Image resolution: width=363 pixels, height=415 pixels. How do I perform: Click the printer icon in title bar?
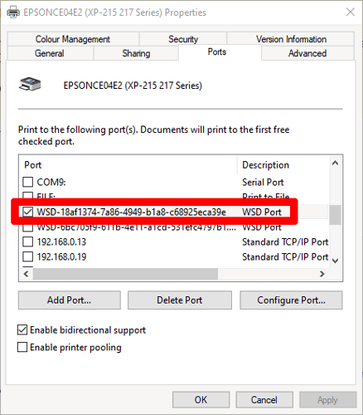click(x=13, y=12)
